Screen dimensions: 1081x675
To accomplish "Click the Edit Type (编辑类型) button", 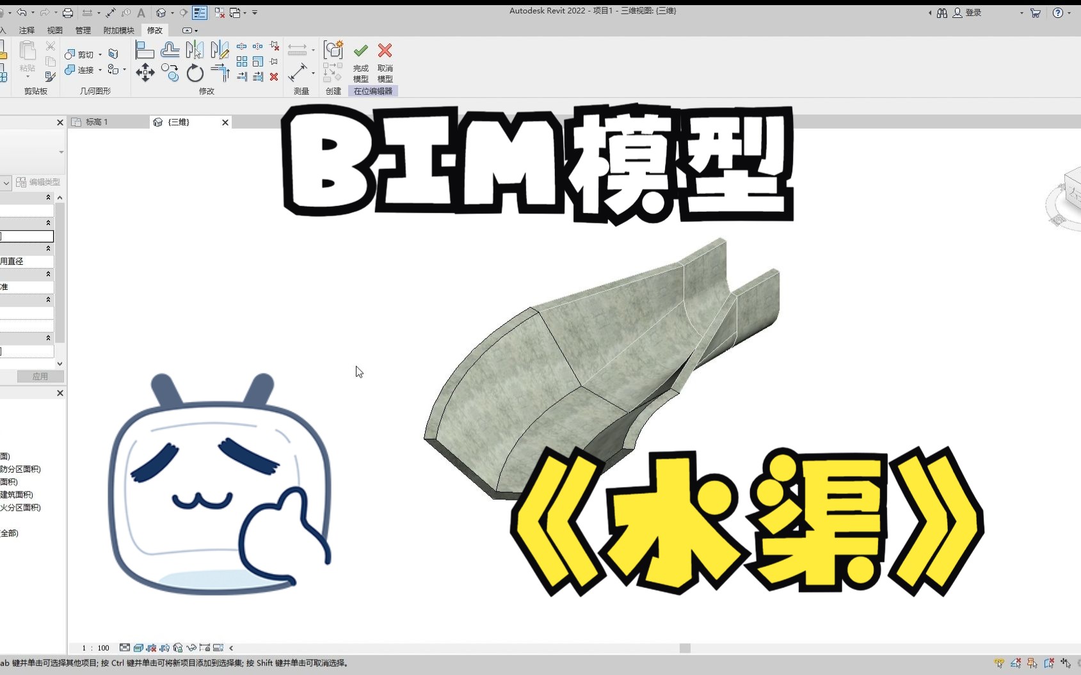I will (x=38, y=182).
